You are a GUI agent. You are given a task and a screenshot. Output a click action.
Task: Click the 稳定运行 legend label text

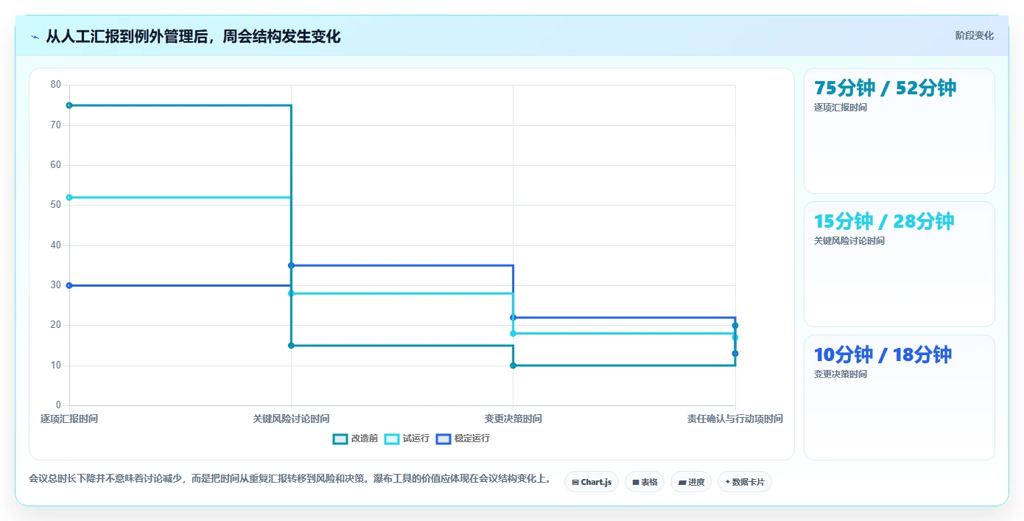coord(472,438)
